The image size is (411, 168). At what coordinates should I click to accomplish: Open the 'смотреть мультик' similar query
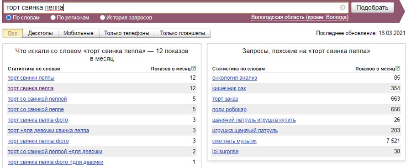234,141
